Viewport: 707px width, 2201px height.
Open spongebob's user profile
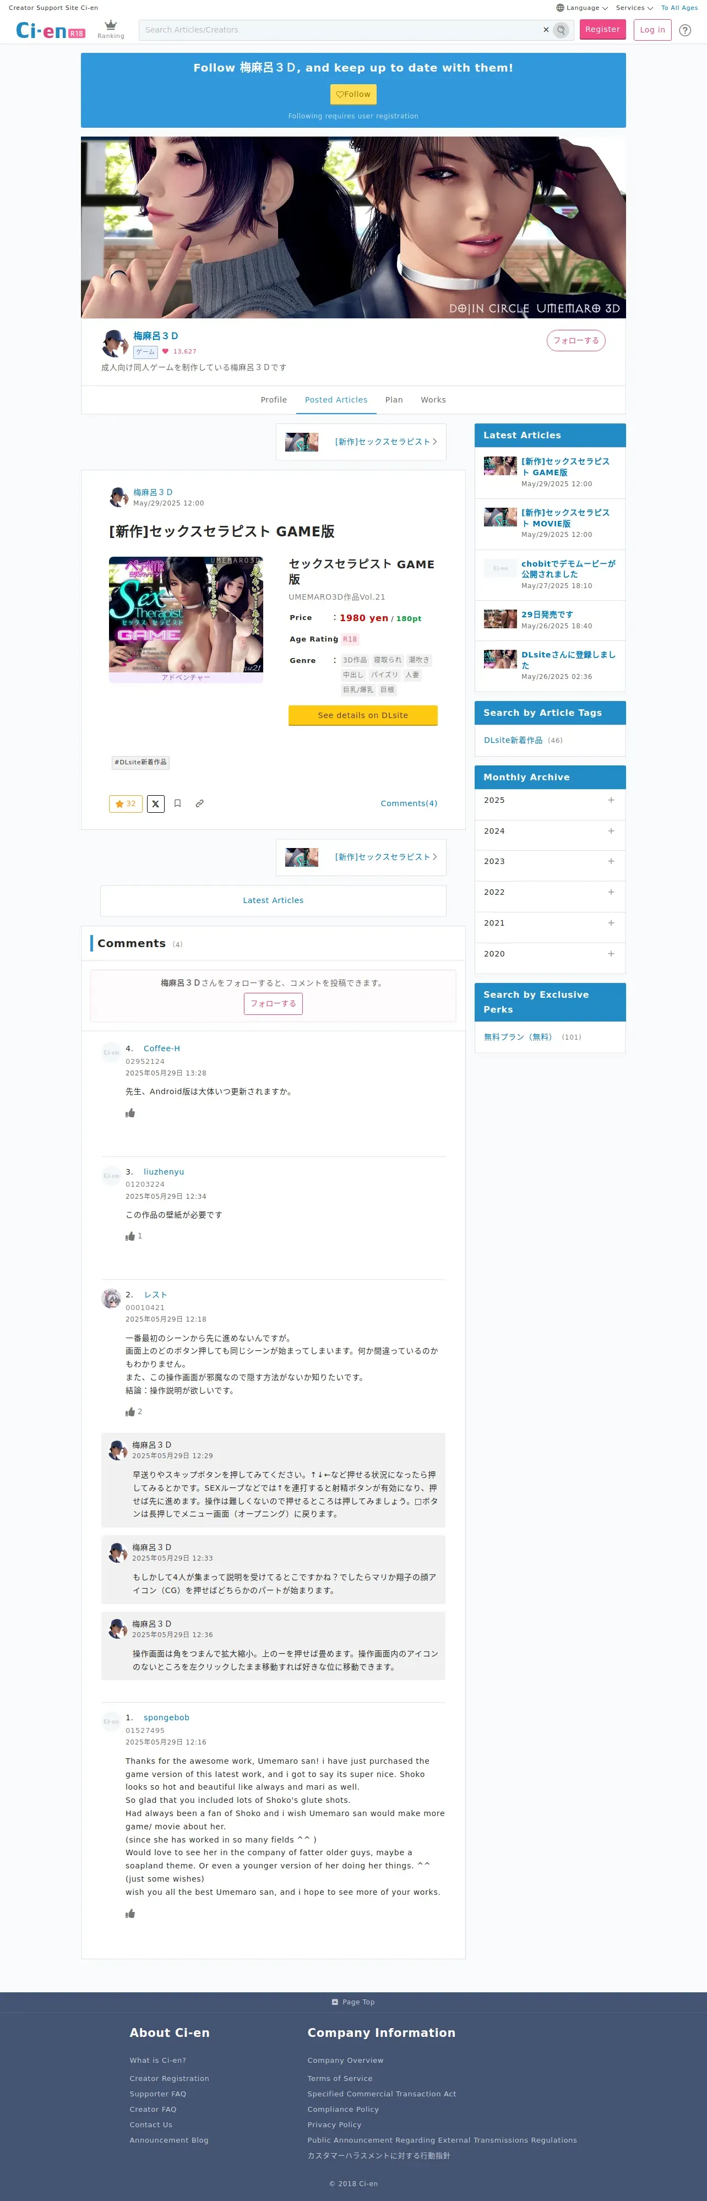[x=166, y=1718]
